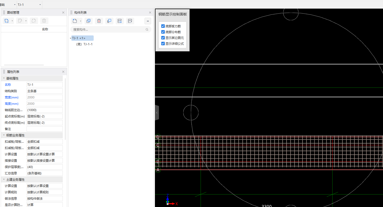Toggle the 显示其它图元 checkbox
383x207 pixels.
[163, 38]
